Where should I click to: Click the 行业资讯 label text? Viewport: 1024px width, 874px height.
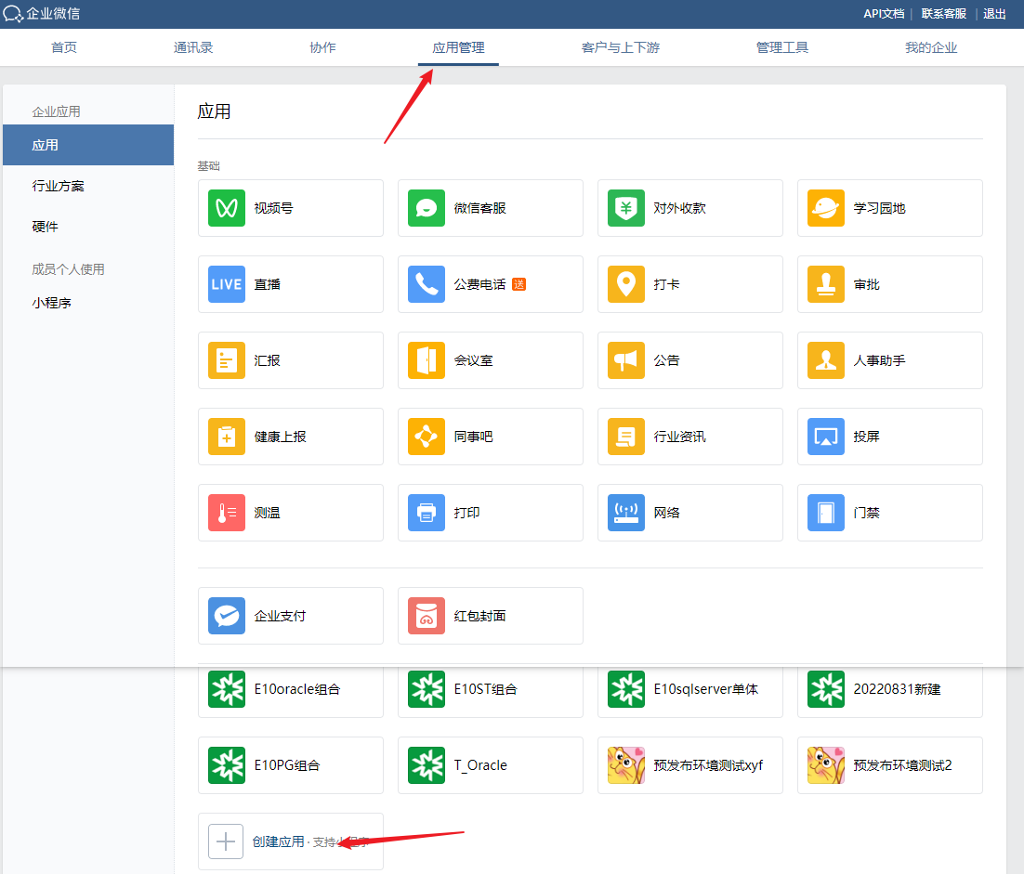680,437
